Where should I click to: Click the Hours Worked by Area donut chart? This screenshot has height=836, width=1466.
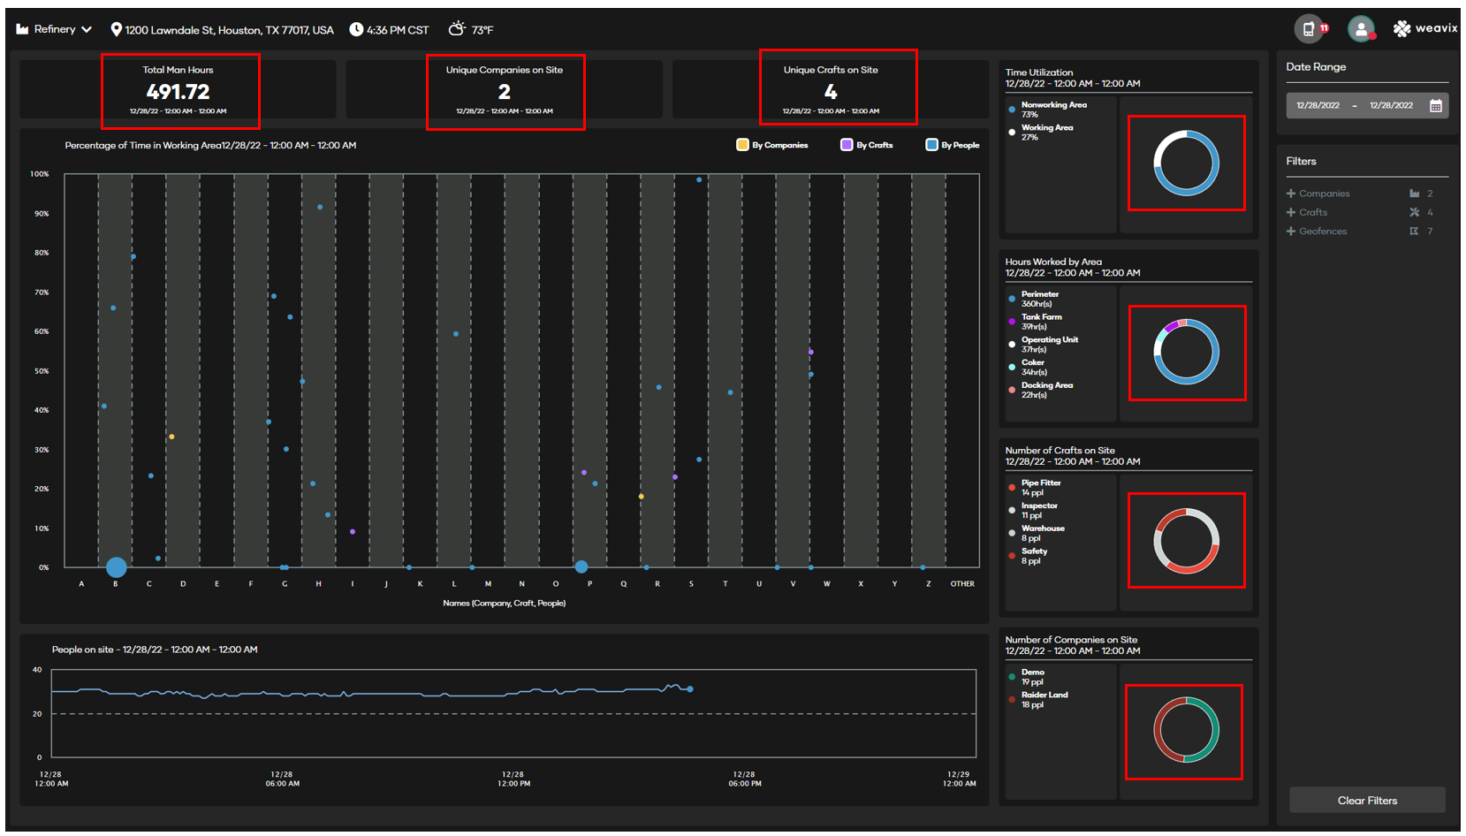[x=1187, y=352]
